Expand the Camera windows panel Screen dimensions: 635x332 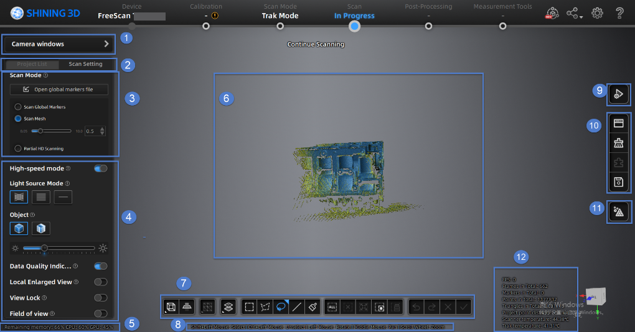tap(59, 44)
